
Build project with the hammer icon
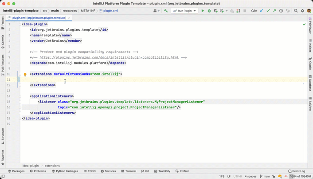(166, 11)
